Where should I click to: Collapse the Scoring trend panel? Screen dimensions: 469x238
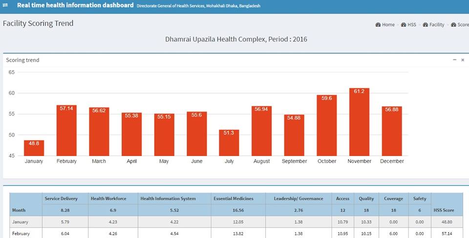(455, 60)
